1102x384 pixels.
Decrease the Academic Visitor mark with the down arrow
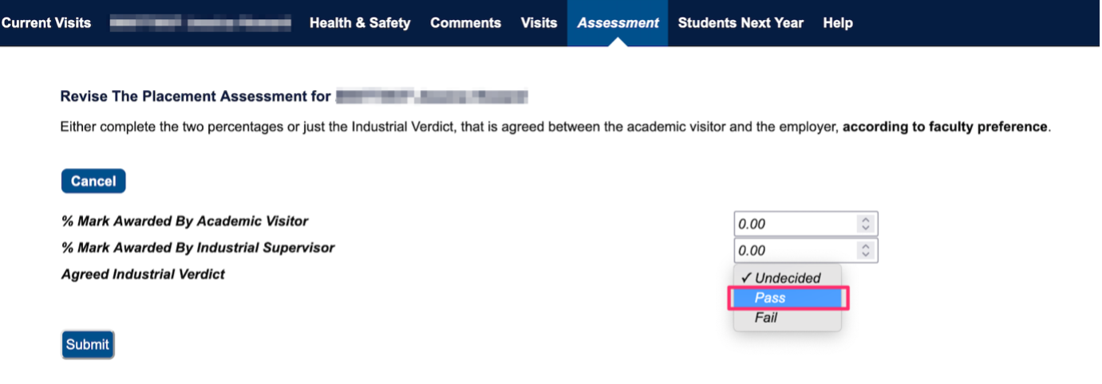866,229
